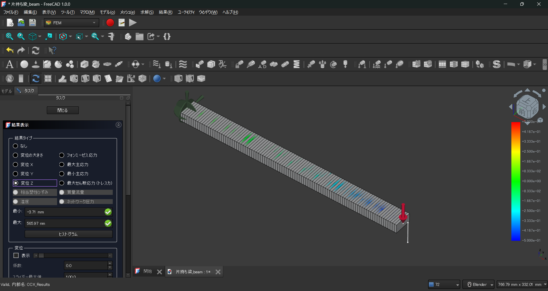The image size is (548, 291).
Task: Collapse the 結果表示 panel
Action: tap(118, 125)
